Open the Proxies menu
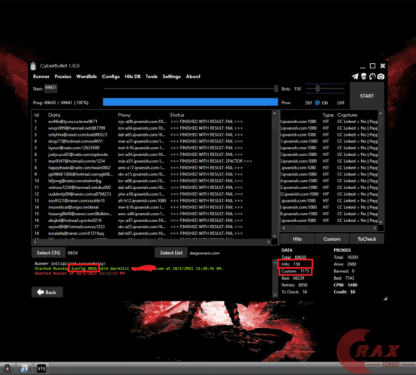Screen dimensions: 416x375 pos(63,76)
